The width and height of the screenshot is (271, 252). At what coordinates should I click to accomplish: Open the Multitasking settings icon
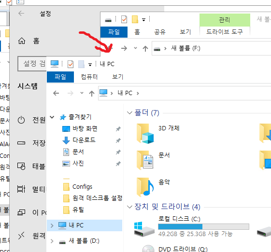(x=21, y=189)
